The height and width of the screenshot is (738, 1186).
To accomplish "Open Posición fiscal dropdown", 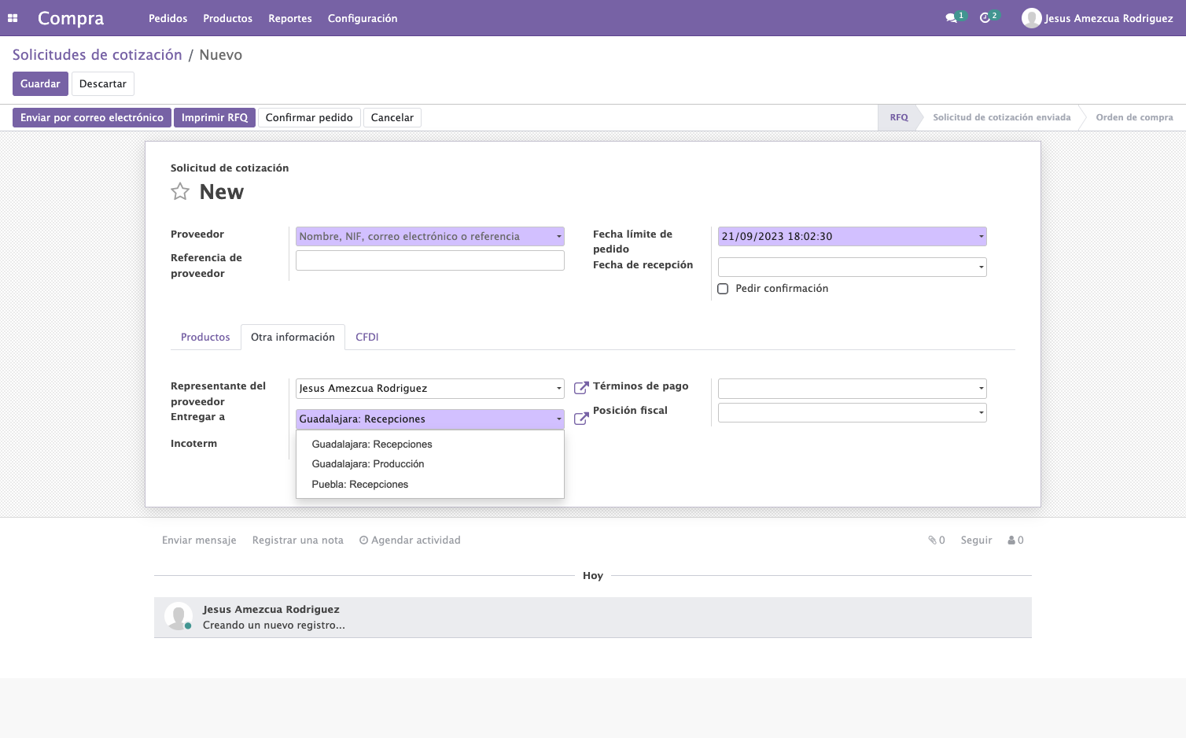I will pos(853,412).
